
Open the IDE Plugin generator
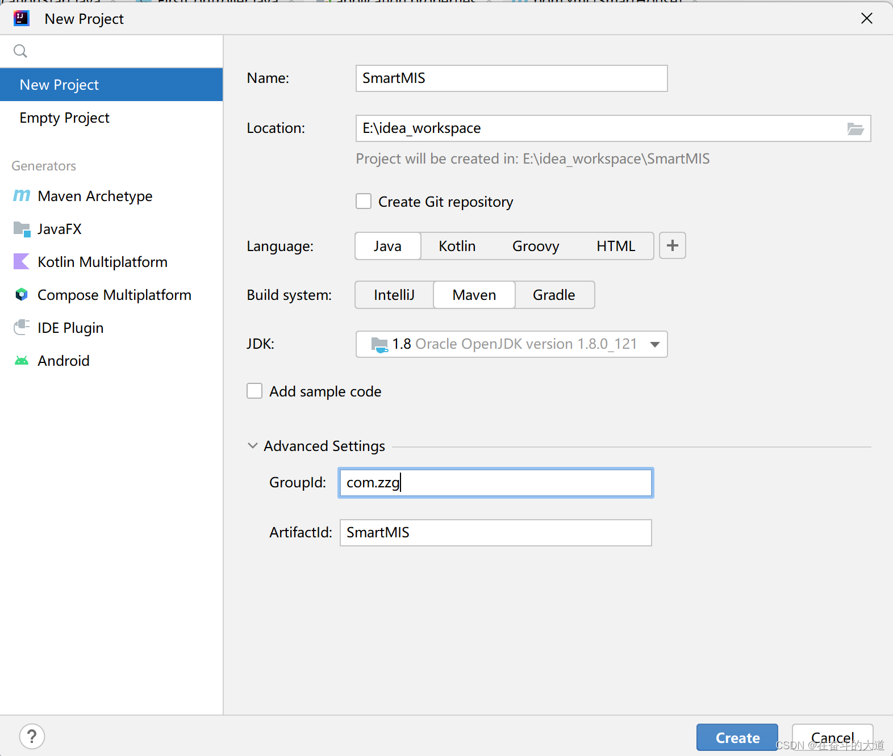tap(111, 328)
